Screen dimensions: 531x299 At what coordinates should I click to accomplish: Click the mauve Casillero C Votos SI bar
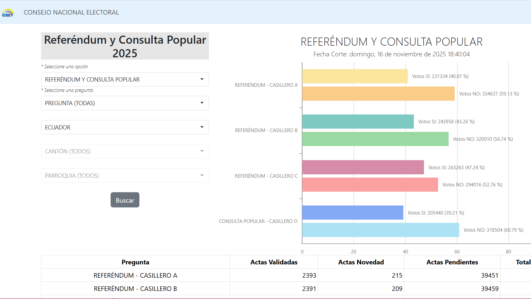pyautogui.click(x=363, y=167)
